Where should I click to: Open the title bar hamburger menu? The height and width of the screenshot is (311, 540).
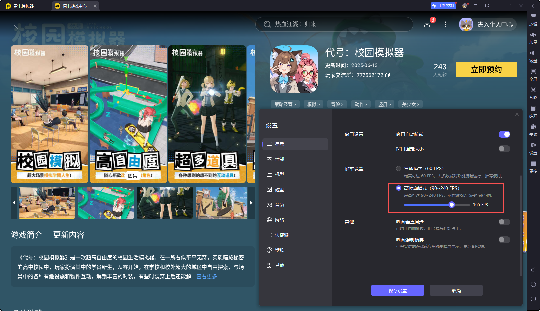[476, 6]
